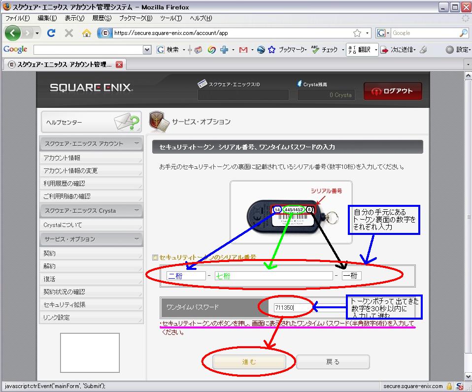472x392 pixels.
Task: Click the page vertical scrollbar down arrow
Action: (x=468, y=376)
